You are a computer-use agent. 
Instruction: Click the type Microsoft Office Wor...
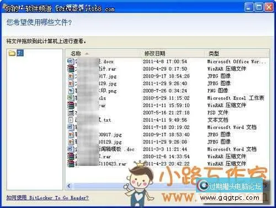[x=237, y=61]
